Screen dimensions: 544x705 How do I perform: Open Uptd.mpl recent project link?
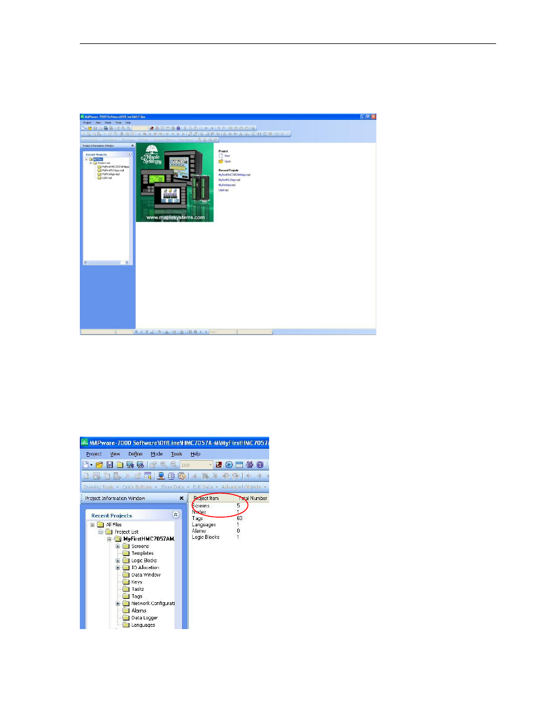coord(224,190)
